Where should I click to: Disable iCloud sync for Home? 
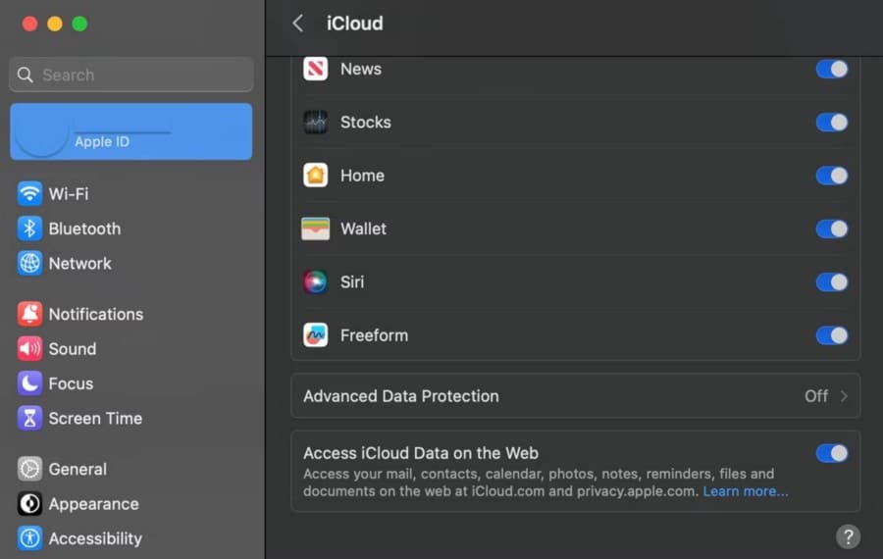tap(832, 176)
